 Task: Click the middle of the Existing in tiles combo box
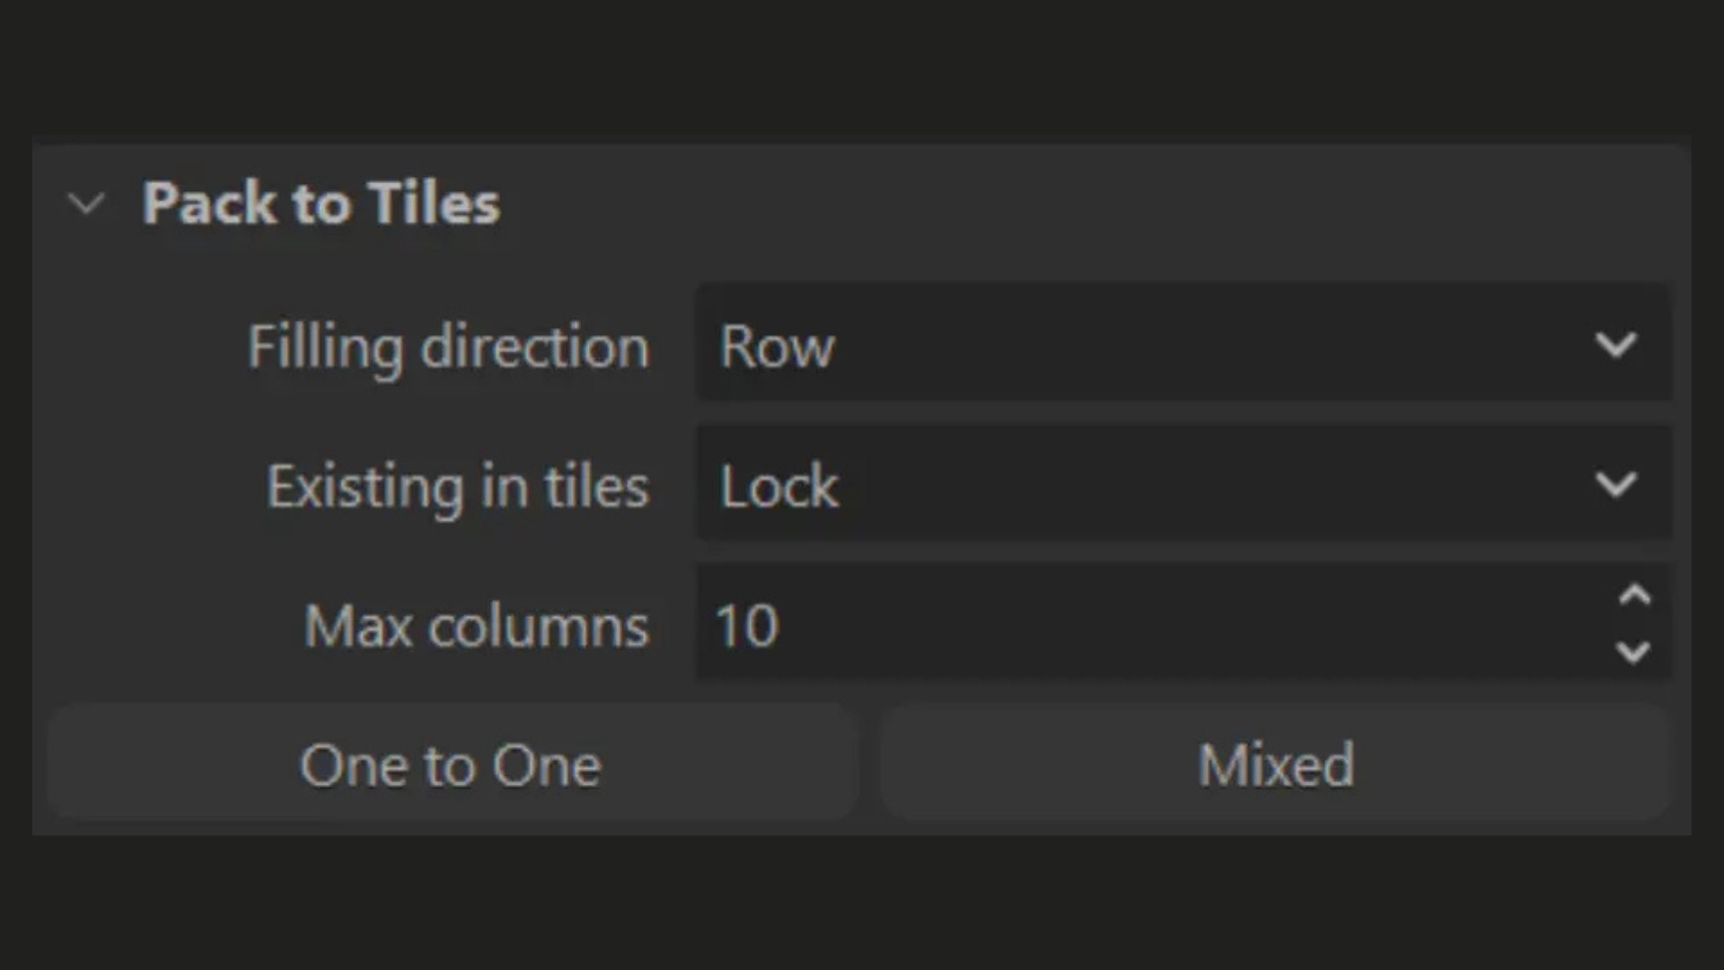[1183, 485]
